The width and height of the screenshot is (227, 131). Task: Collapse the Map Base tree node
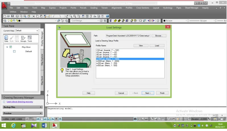7,47
